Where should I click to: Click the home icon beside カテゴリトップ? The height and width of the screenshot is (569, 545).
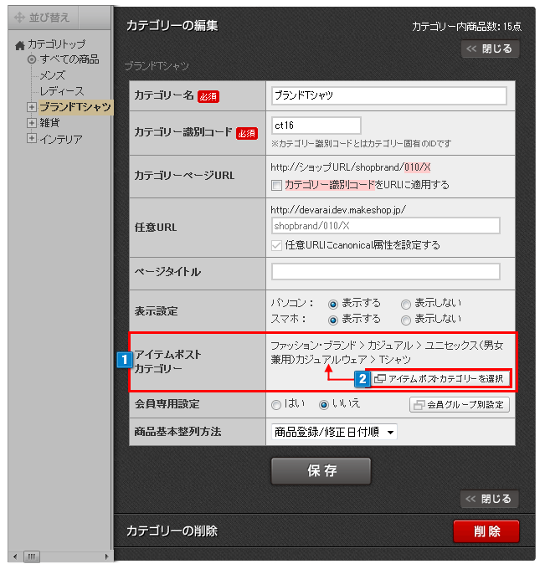tap(20, 45)
